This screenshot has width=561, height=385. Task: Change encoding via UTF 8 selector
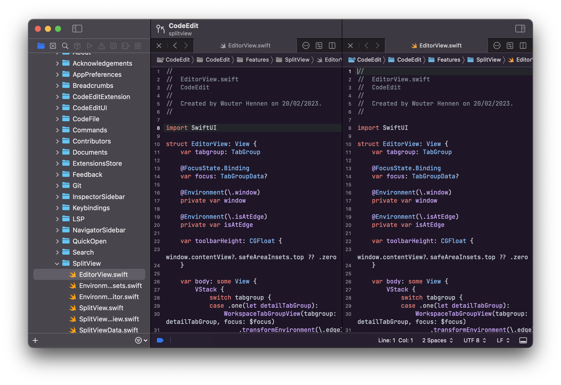475,341
